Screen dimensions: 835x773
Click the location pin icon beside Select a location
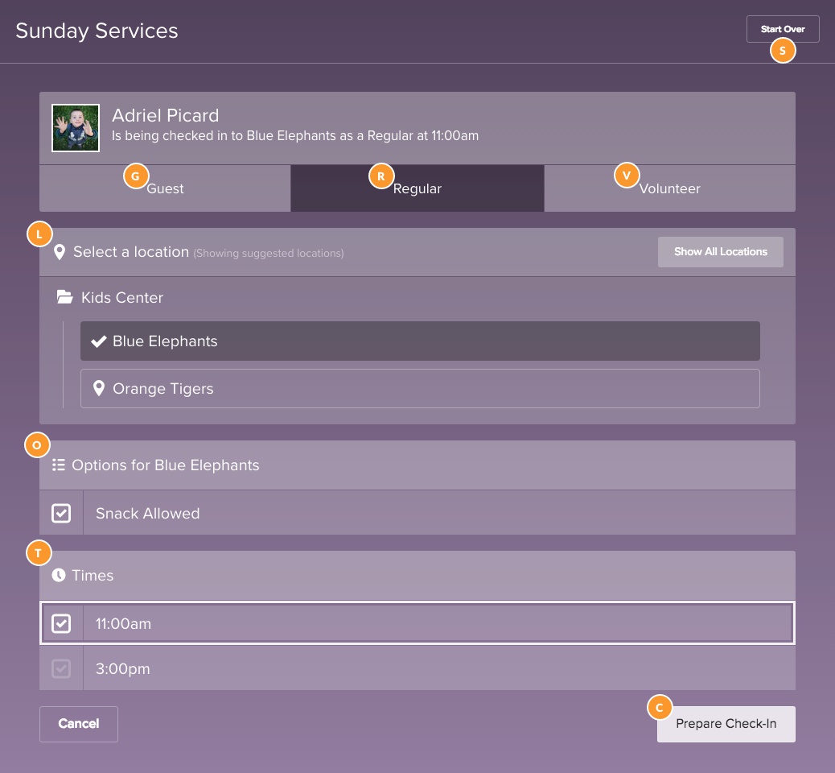(x=60, y=252)
